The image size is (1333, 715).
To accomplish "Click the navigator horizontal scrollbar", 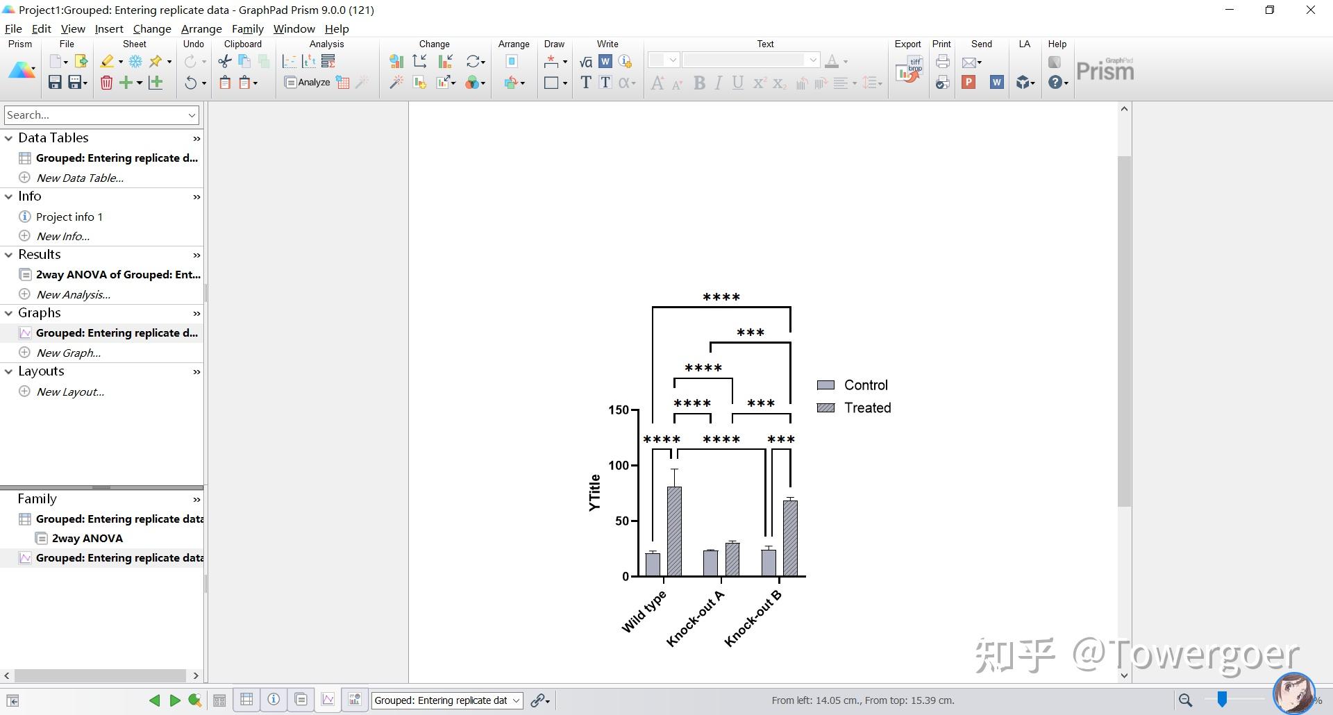I will [101, 675].
